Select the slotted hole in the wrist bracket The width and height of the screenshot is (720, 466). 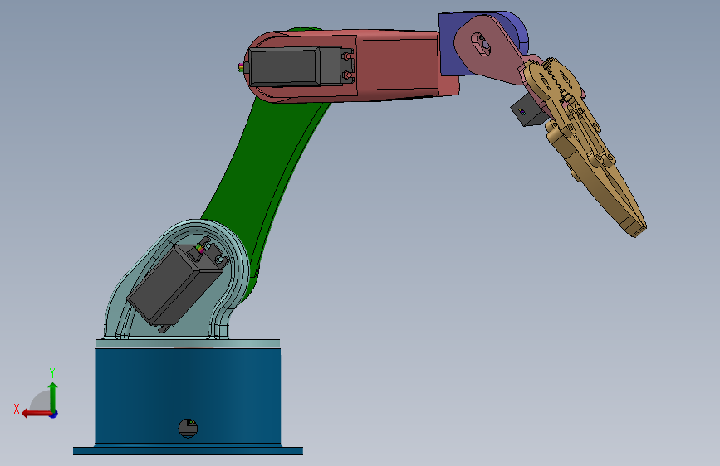(x=481, y=44)
